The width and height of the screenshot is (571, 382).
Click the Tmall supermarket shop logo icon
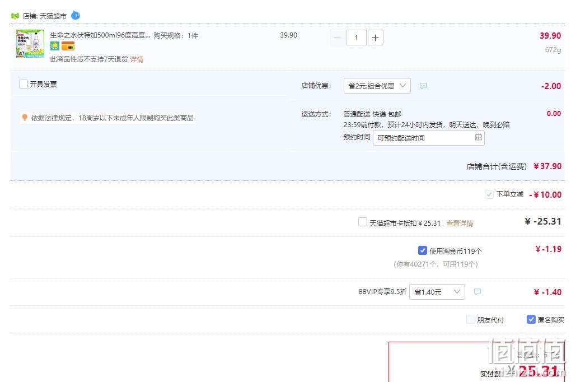[15, 16]
